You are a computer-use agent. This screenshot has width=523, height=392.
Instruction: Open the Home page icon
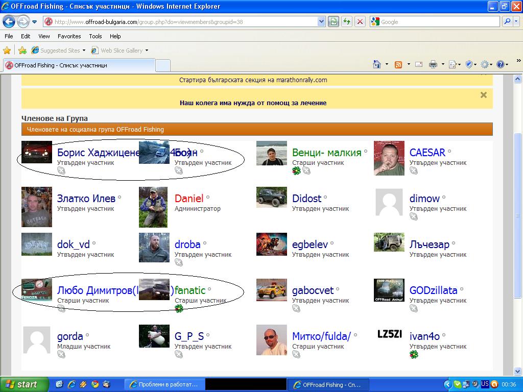(x=377, y=64)
